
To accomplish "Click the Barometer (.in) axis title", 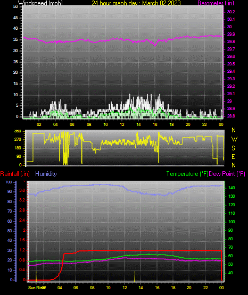I will click(x=216, y=3).
